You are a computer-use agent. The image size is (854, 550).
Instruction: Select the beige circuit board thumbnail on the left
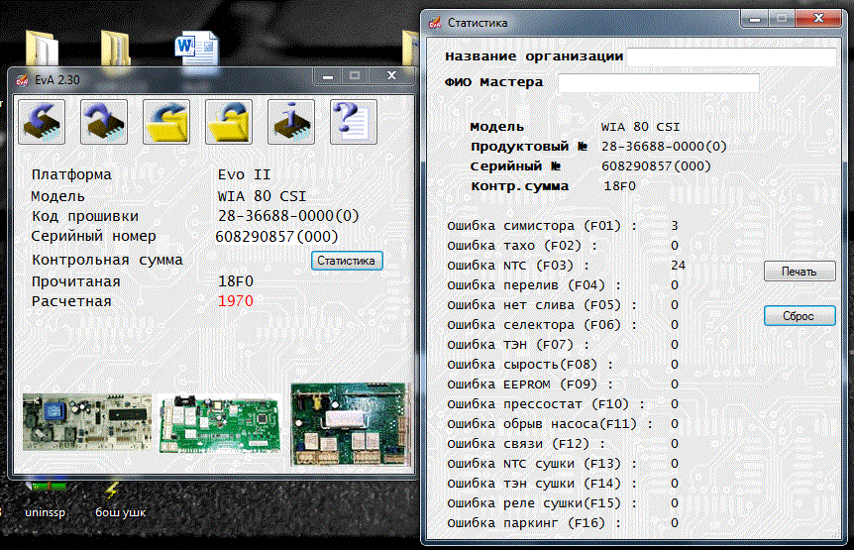pyautogui.click(x=86, y=423)
